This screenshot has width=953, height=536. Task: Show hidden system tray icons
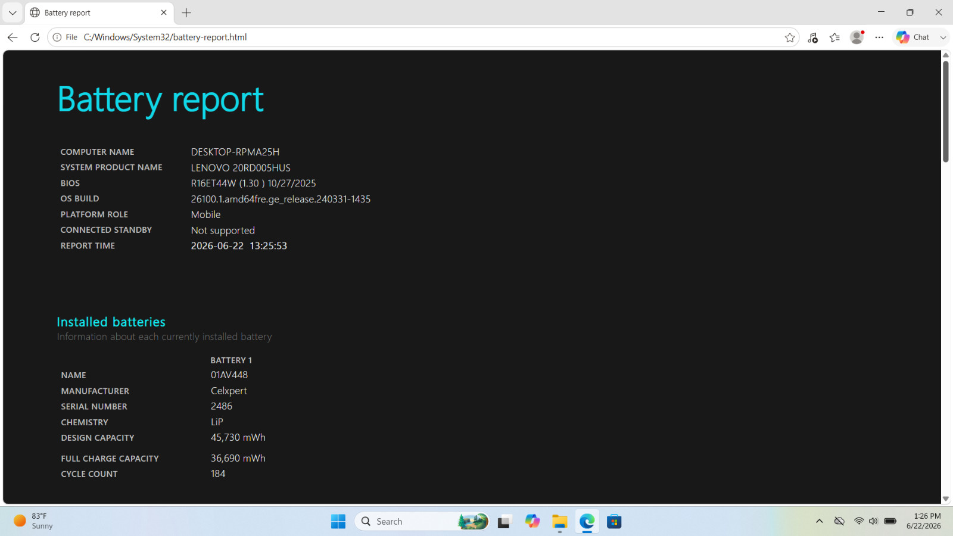(820, 521)
